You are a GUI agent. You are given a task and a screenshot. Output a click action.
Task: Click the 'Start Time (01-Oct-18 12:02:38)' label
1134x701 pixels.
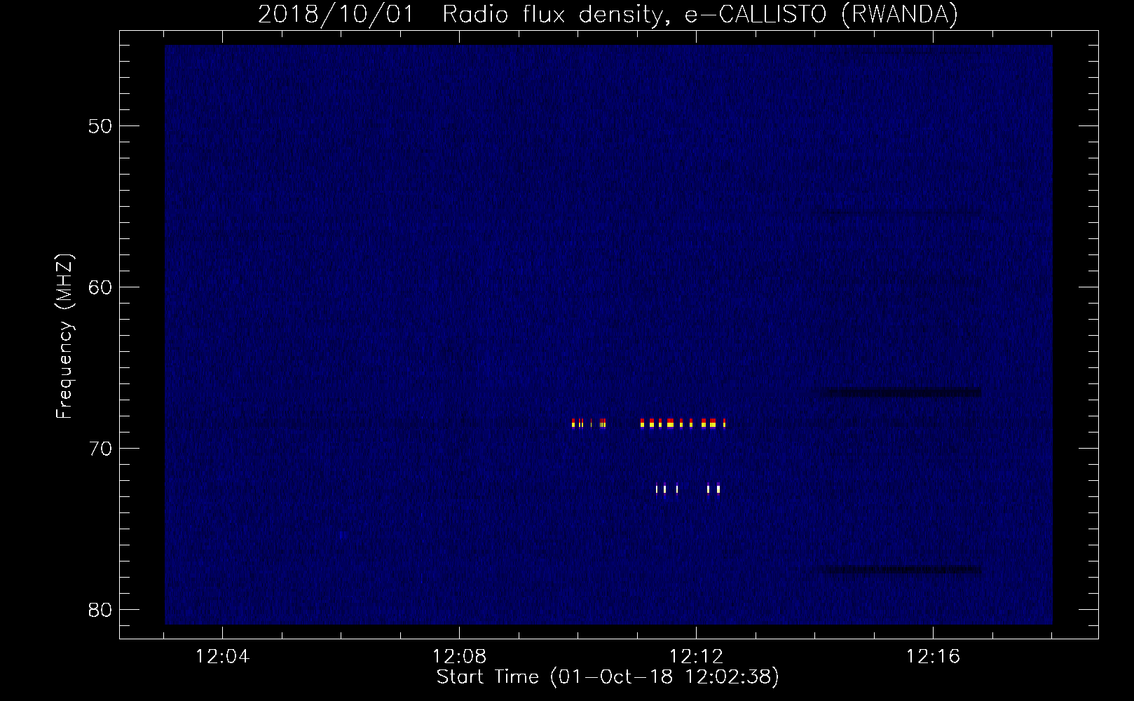tap(608, 677)
